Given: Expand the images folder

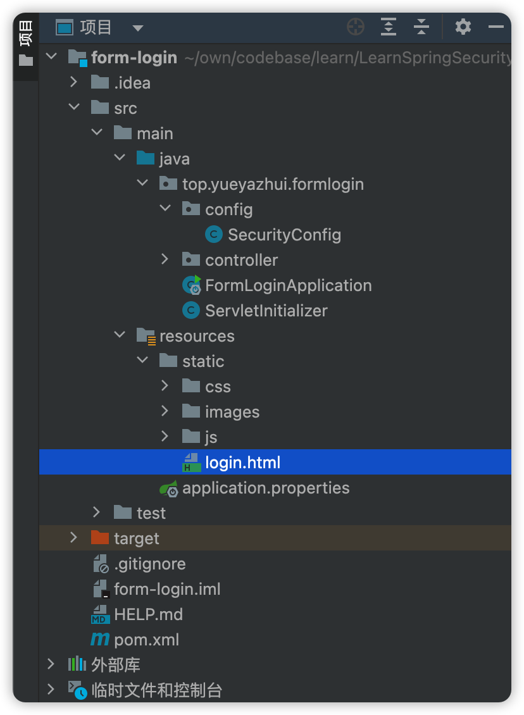Looking at the screenshot, I should click(x=165, y=411).
